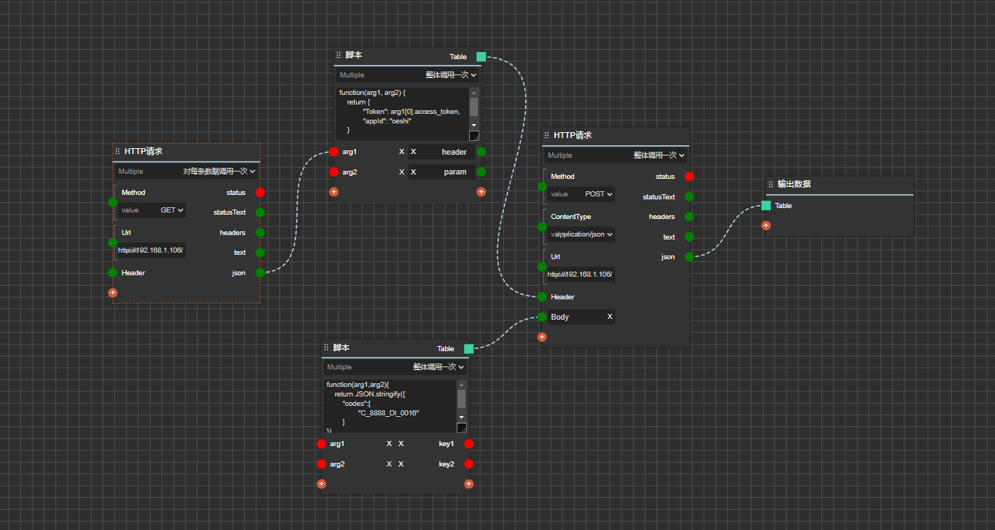Click the teal Table square on 输出数据 node
995x530 pixels.
pyautogui.click(x=766, y=206)
